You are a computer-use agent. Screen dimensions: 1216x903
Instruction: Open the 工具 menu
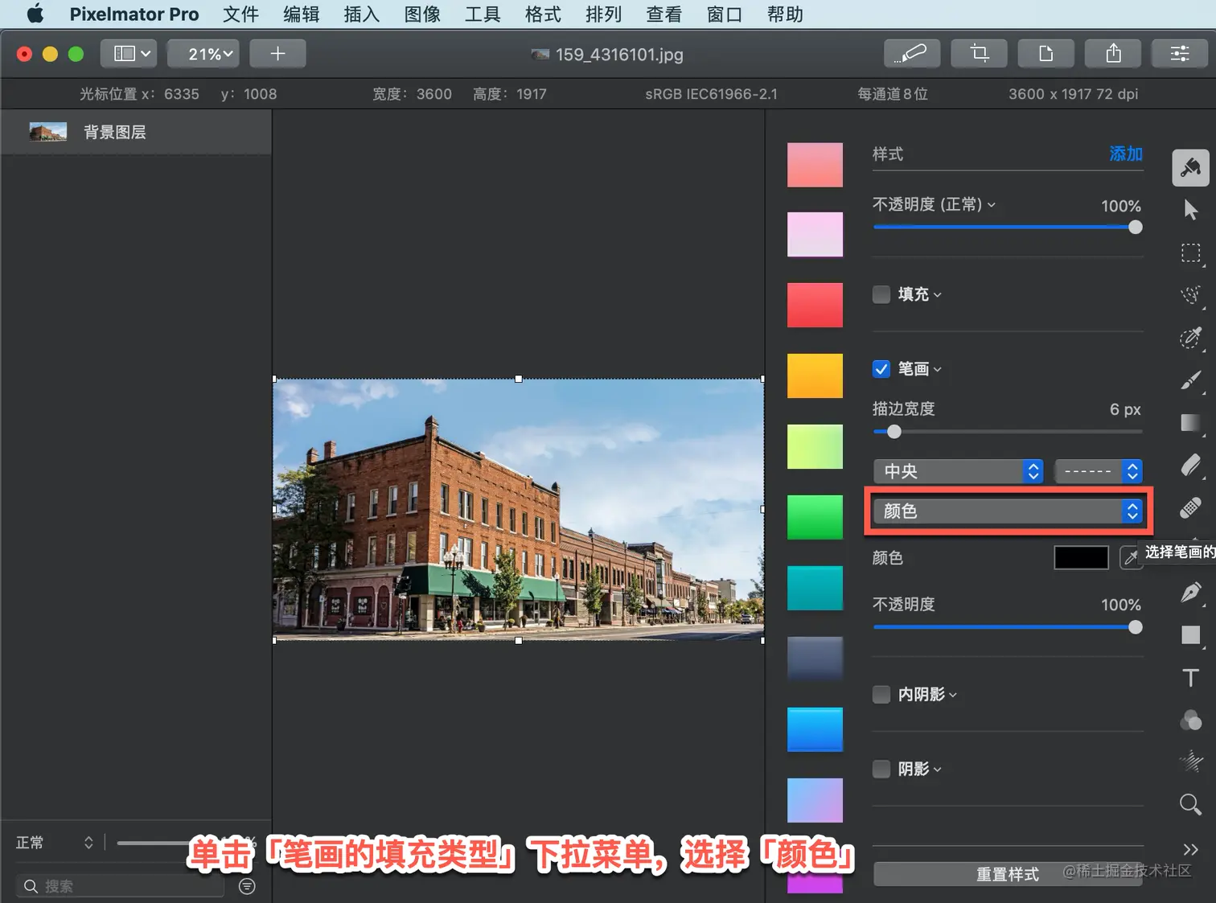(483, 14)
